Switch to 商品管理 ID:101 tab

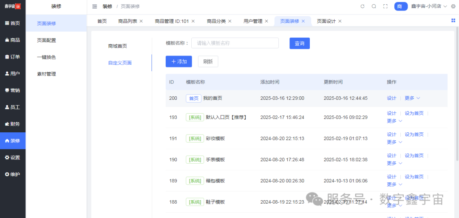point(172,21)
